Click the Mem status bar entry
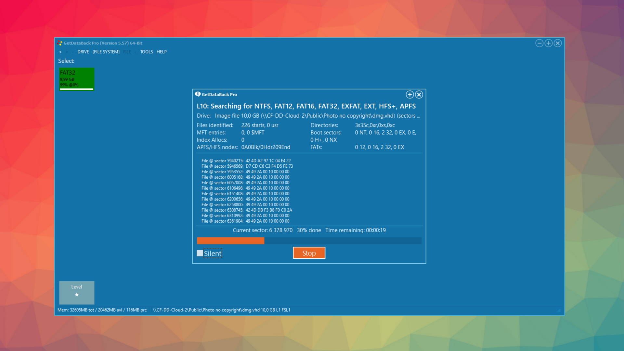This screenshot has width=624, height=351. 102,310
